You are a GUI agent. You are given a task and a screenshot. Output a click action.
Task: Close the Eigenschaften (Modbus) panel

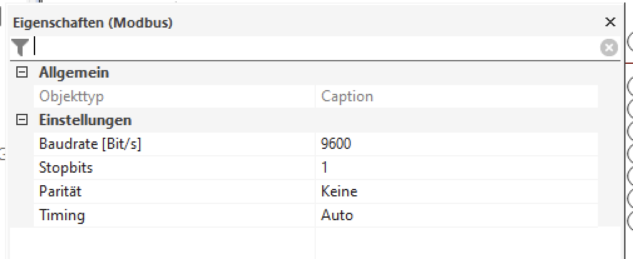tap(610, 23)
